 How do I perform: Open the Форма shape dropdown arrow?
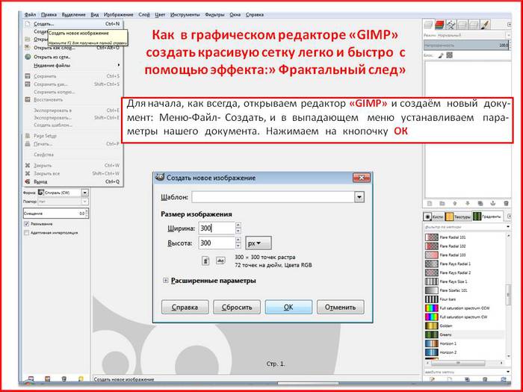tap(84, 193)
